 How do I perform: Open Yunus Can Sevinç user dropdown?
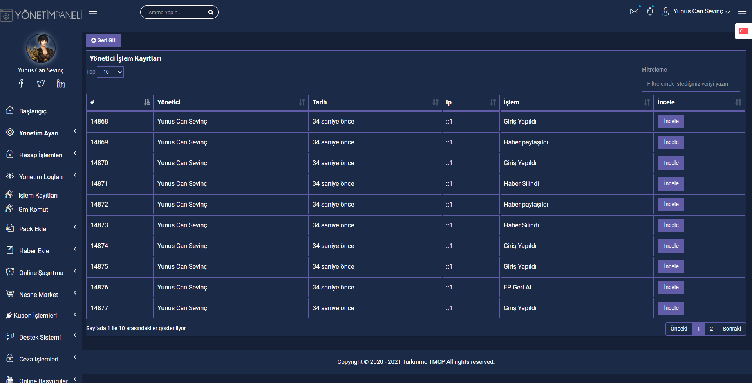tap(696, 11)
